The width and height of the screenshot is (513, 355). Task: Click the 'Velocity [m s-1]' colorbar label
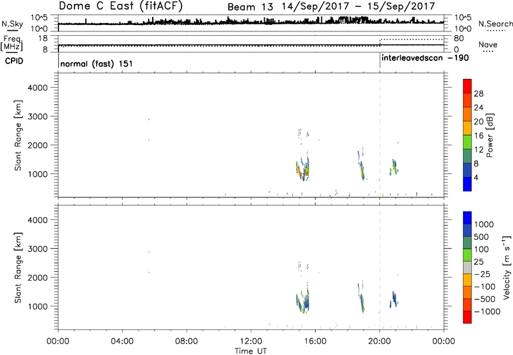pos(507,267)
